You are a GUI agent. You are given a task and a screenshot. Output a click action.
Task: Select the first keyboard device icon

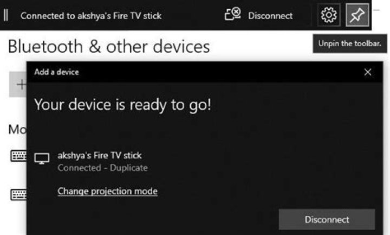[x=18, y=157]
